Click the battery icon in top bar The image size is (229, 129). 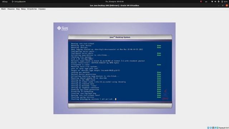pos(222,1)
